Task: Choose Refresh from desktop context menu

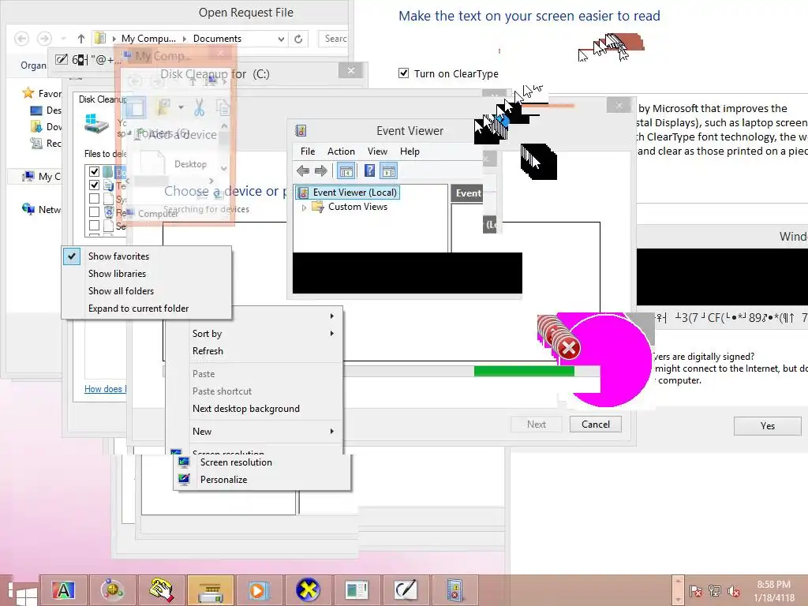Action: (x=208, y=351)
